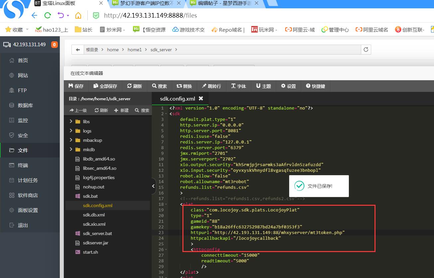Open the editor Settings (设置)
Image resolution: width=434 pixels, height=278 pixels.
coord(288,86)
